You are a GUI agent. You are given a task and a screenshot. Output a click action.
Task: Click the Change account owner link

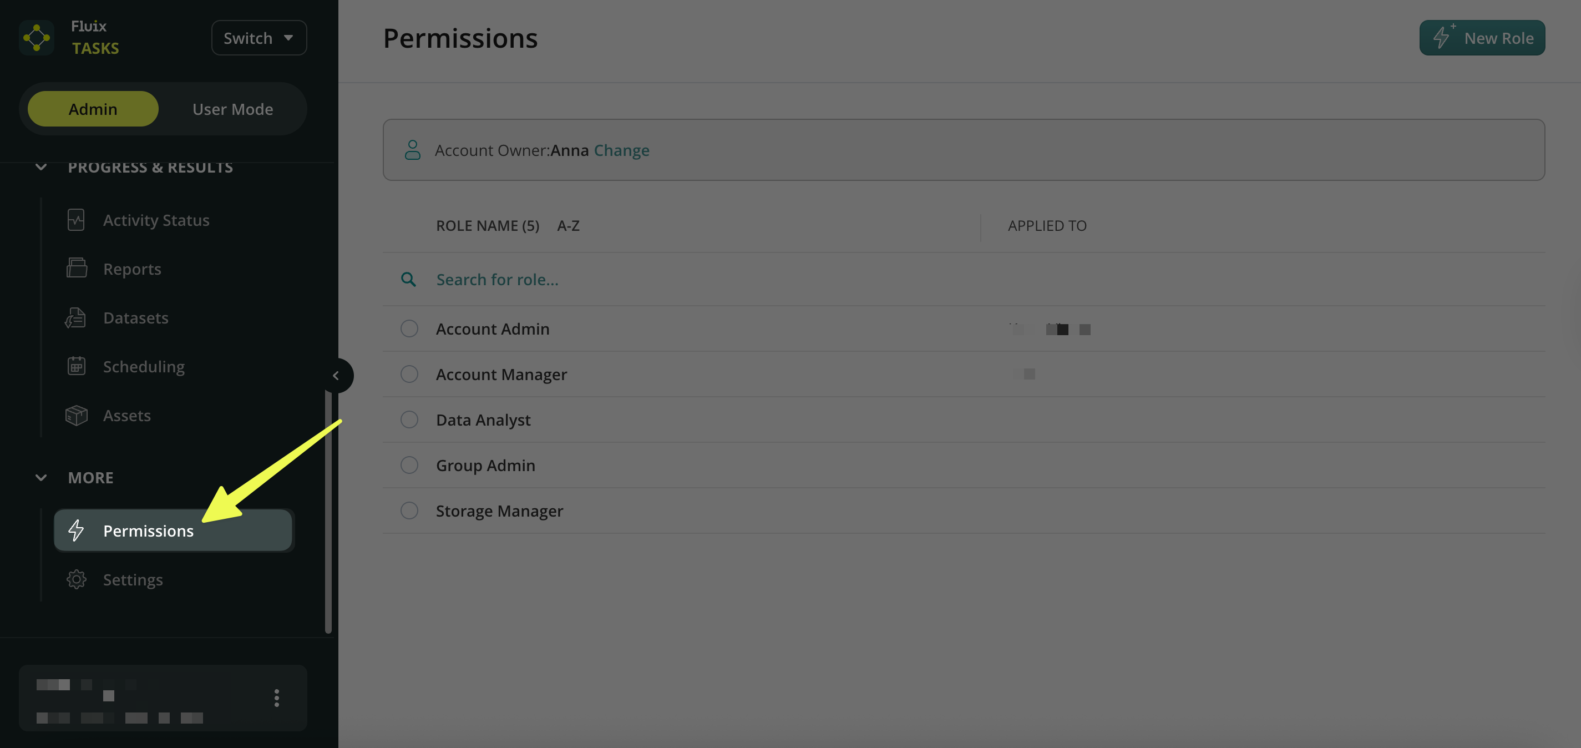[621, 150]
